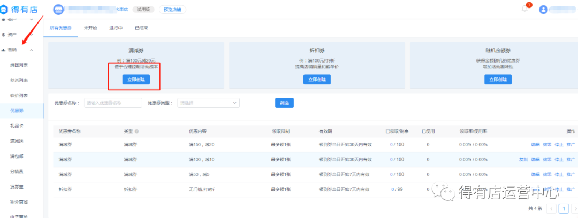This screenshot has height=218, width=578.
Task: Collapse the 营销 sidebar section chevron
Action: [32, 50]
